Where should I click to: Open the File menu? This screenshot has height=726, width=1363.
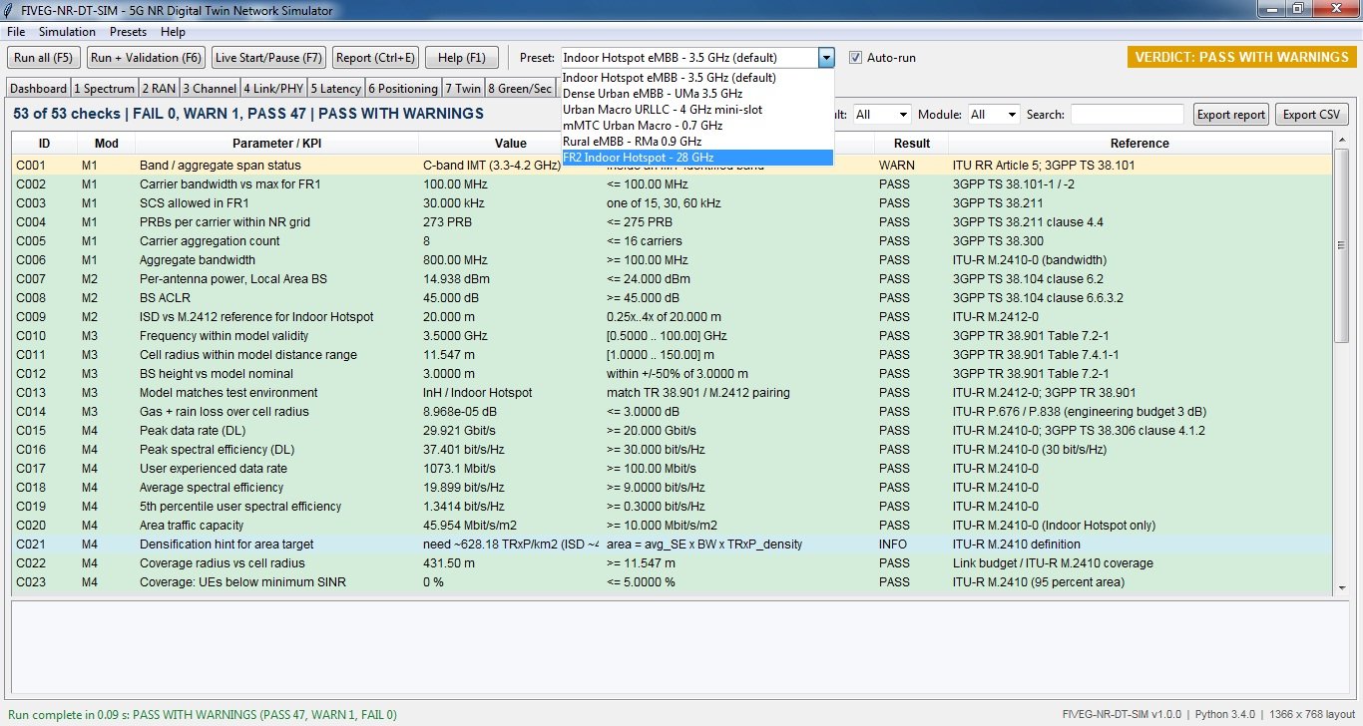tap(15, 32)
